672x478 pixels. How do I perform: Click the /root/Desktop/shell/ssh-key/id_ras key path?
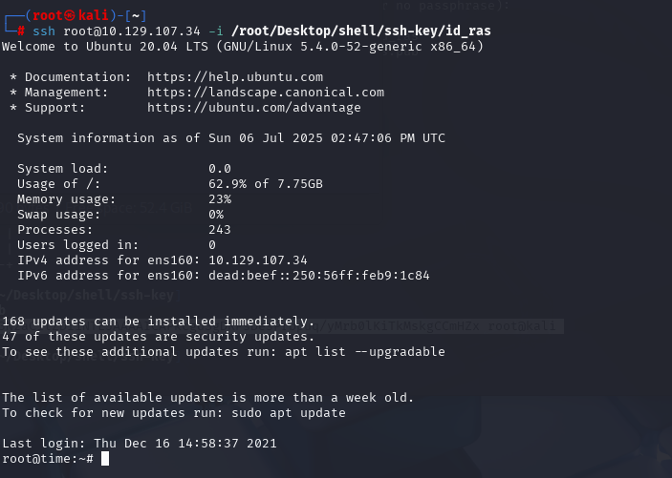pyautogui.click(x=361, y=31)
